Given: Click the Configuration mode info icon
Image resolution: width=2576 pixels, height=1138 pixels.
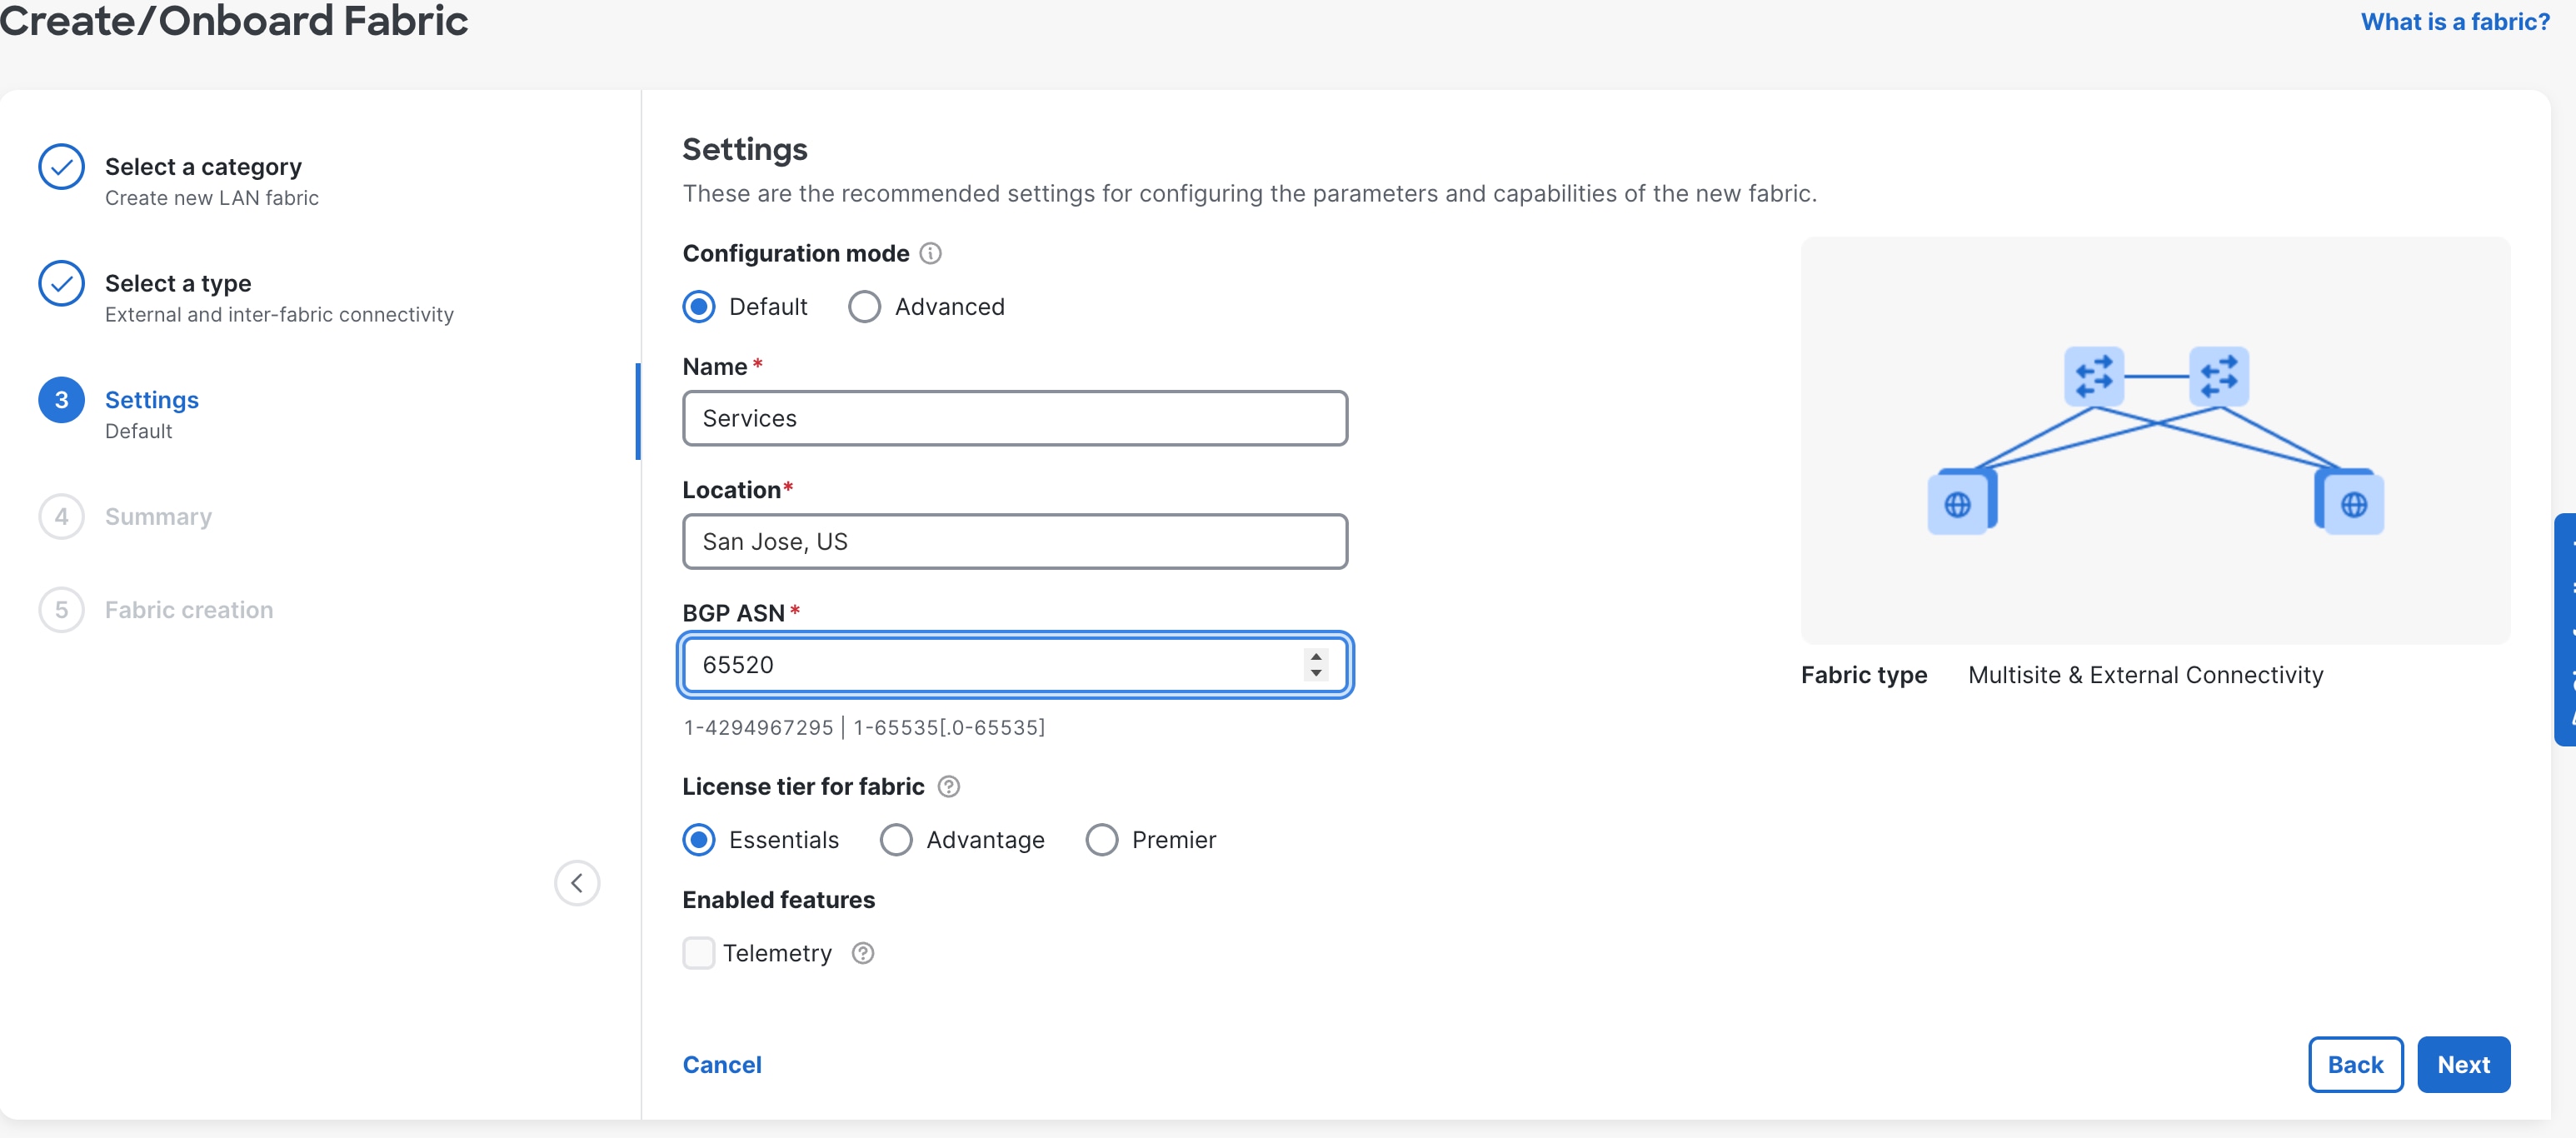Looking at the screenshot, I should click(x=930, y=253).
